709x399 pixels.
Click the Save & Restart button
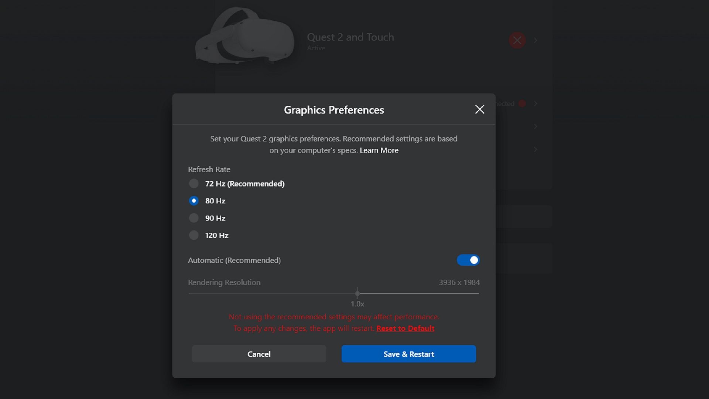(x=408, y=354)
